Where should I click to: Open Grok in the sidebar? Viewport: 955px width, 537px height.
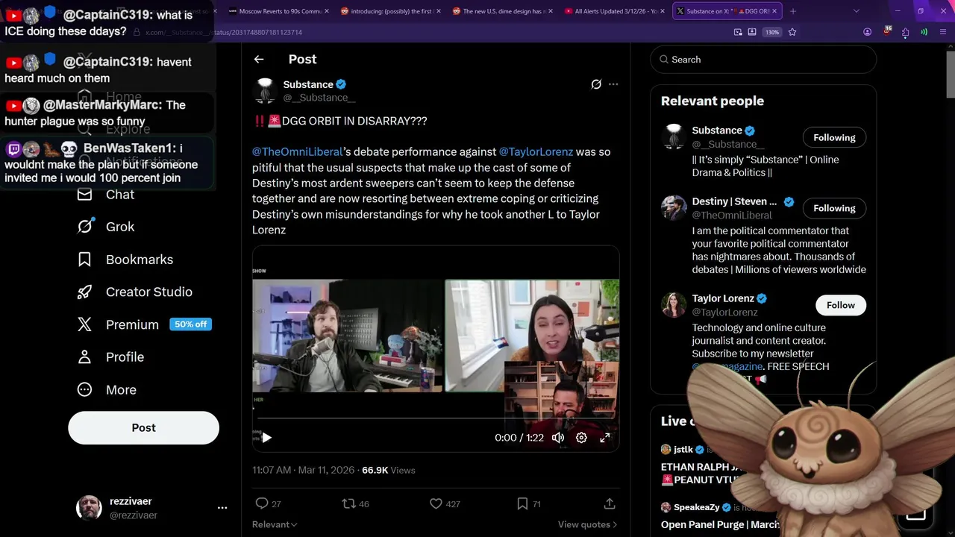107,227
